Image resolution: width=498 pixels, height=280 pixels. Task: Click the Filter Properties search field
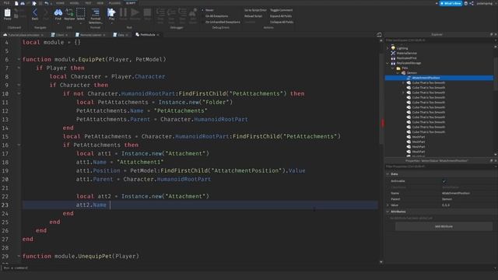tap(439, 166)
